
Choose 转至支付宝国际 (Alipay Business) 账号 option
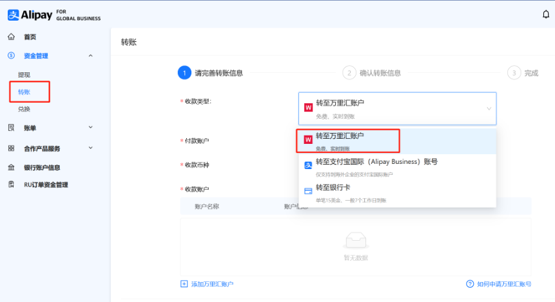coord(397,167)
